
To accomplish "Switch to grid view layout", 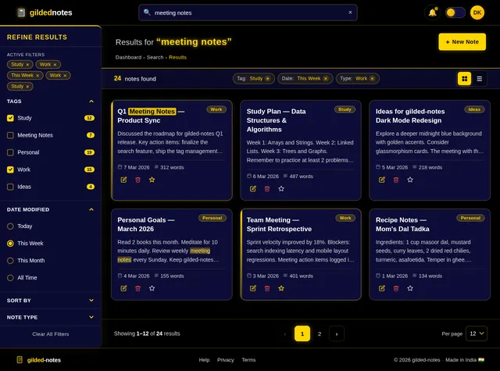I will pyautogui.click(x=464, y=78).
